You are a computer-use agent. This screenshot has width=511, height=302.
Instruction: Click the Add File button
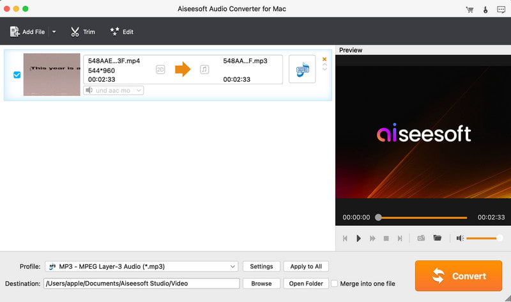click(27, 31)
